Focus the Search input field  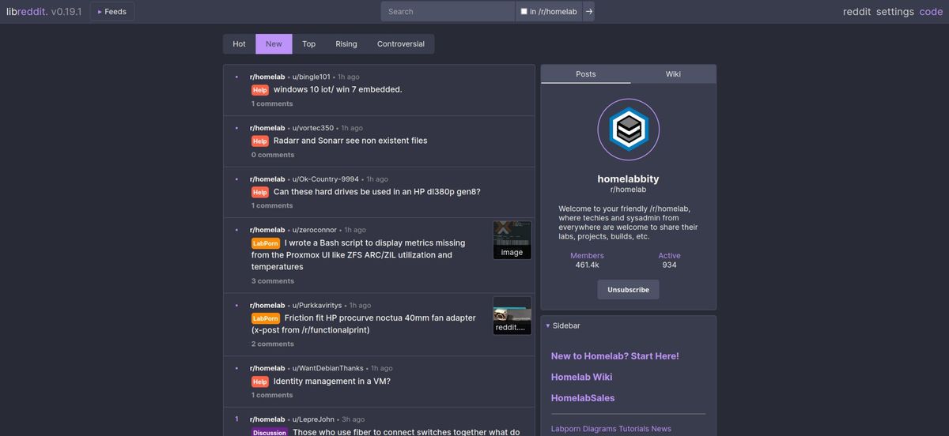448,11
